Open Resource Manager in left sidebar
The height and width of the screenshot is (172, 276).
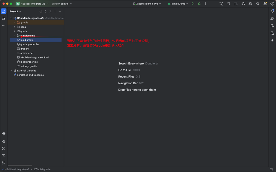[4, 19]
